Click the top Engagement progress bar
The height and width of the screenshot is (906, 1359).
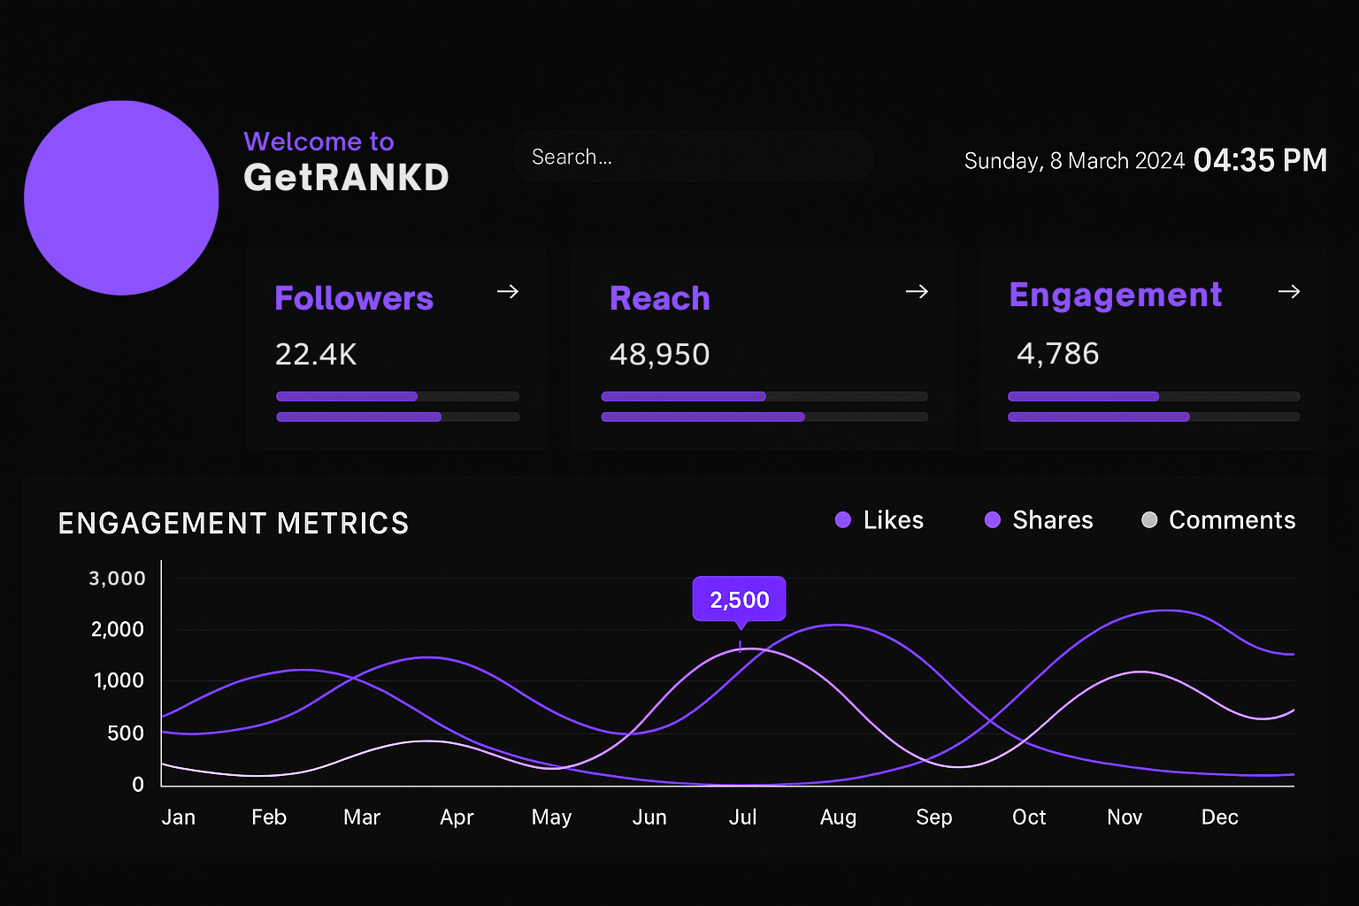coord(1154,396)
